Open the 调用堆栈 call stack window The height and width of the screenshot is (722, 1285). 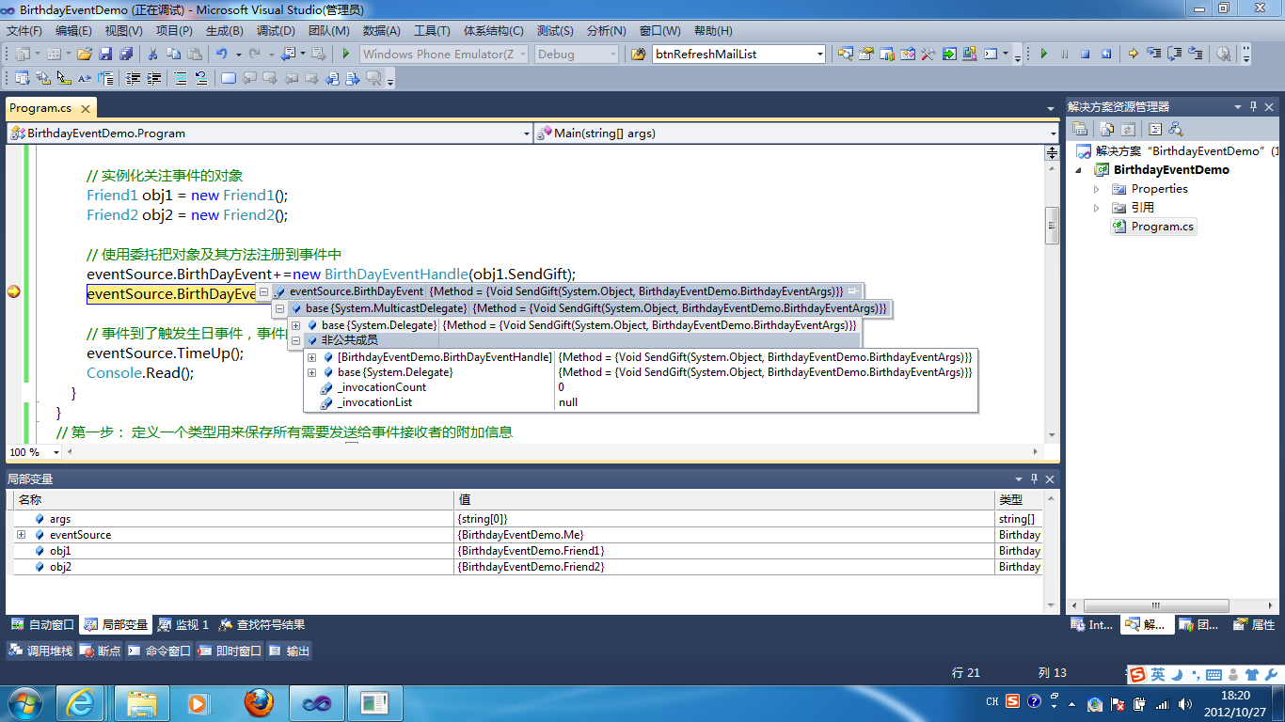tap(40, 651)
